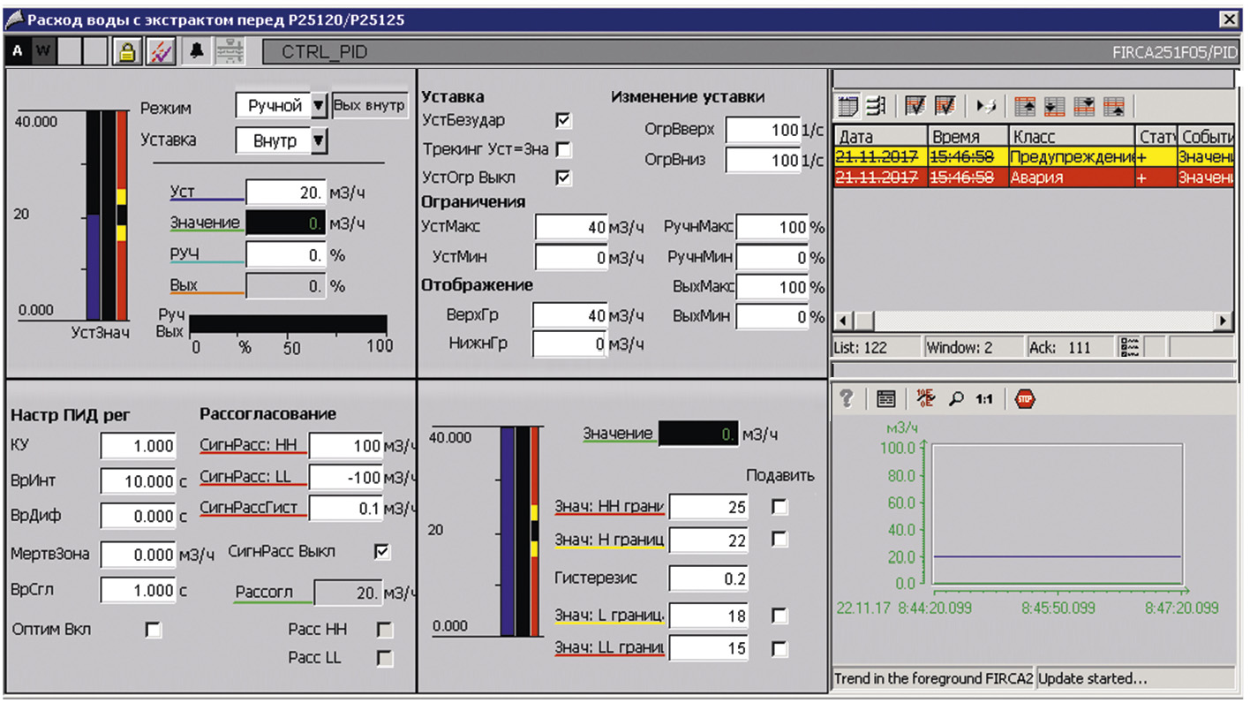Click the greyed process picture icon by bell
The height and width of the screenshot is (703, 1250).
pyautogui.click(x=230, y=52)
